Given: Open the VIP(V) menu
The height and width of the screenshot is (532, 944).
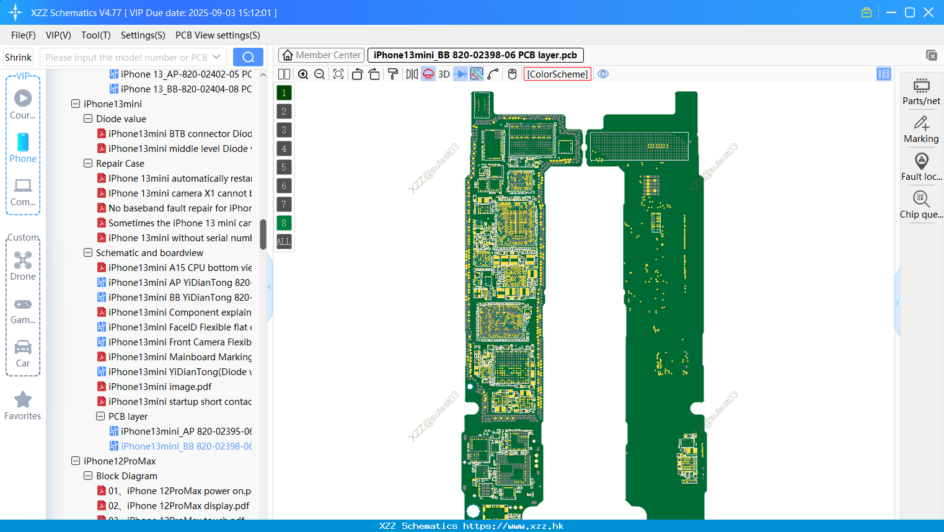Looking at the screenshot, I should coord(58,35).
